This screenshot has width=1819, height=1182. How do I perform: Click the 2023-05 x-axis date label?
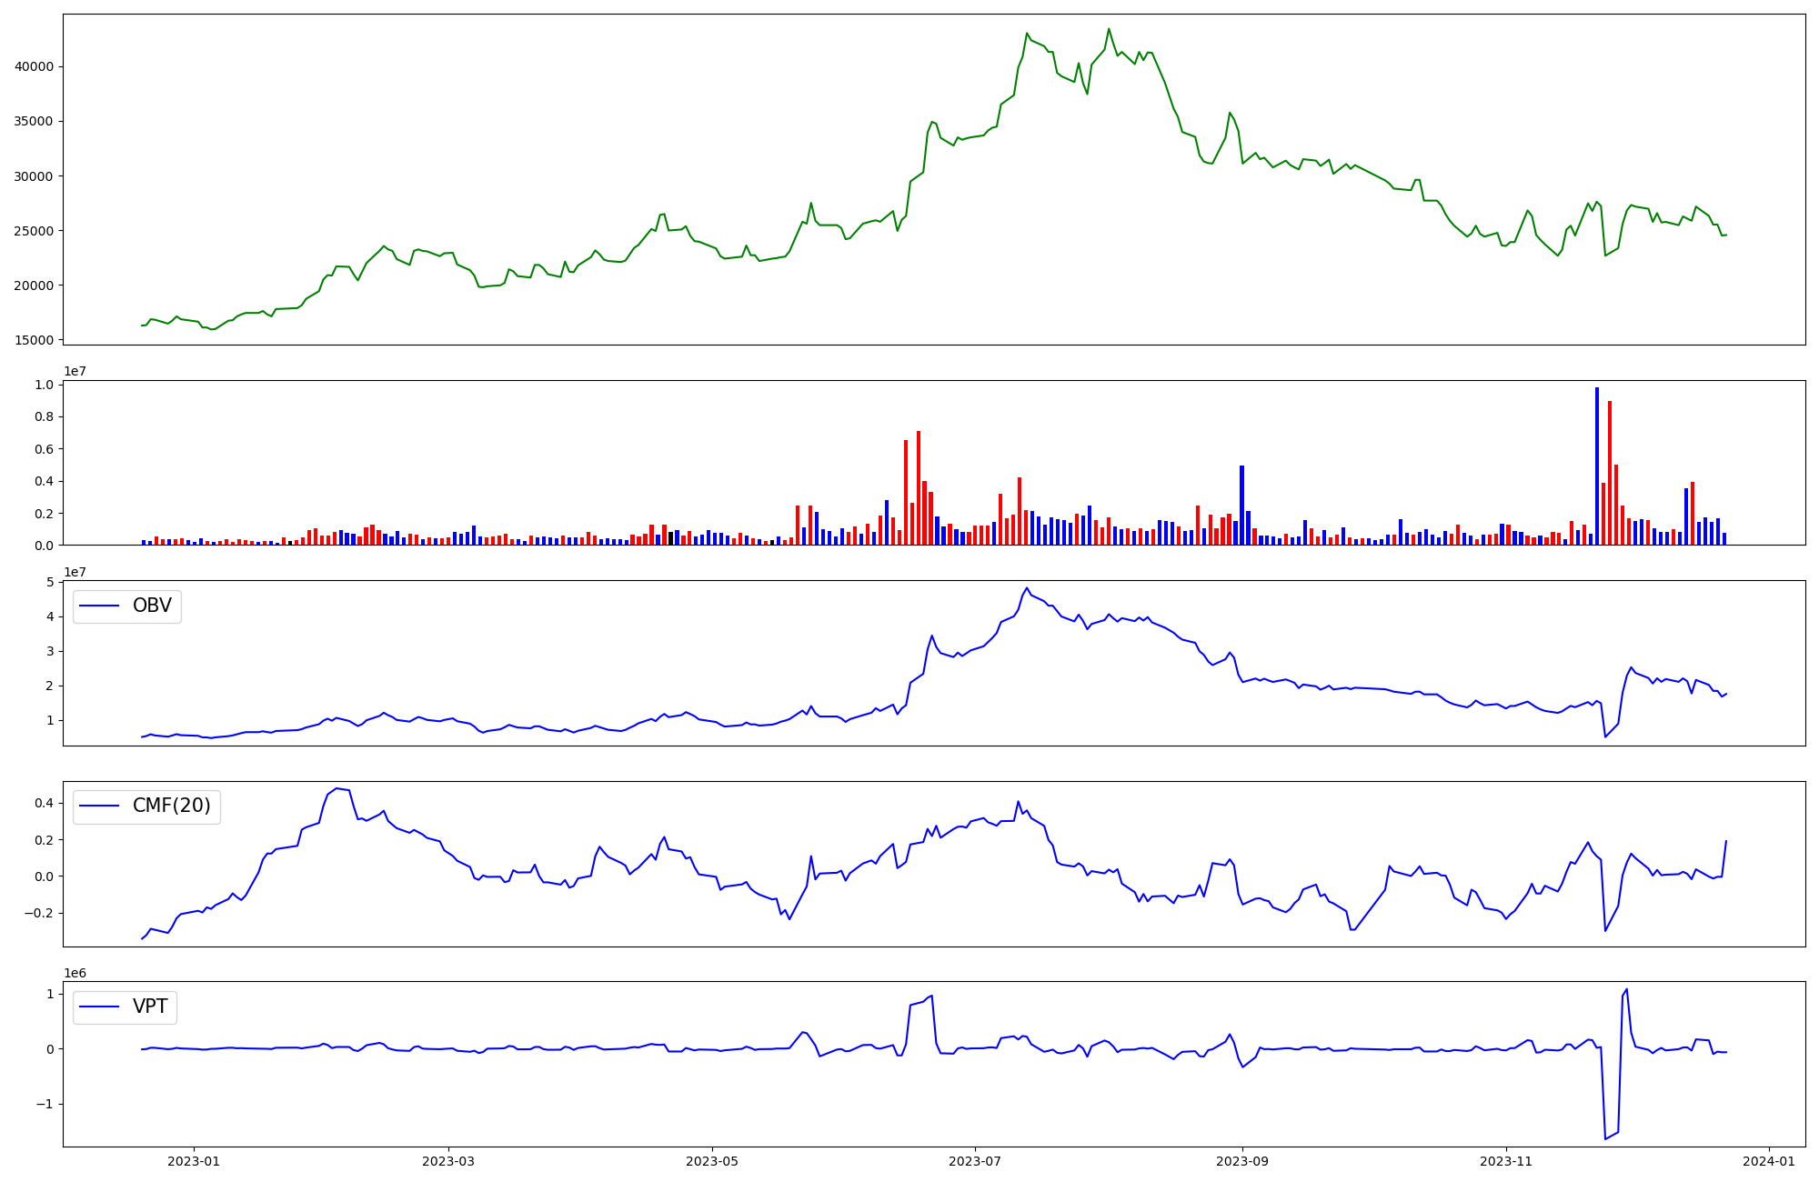(712, 1161)
